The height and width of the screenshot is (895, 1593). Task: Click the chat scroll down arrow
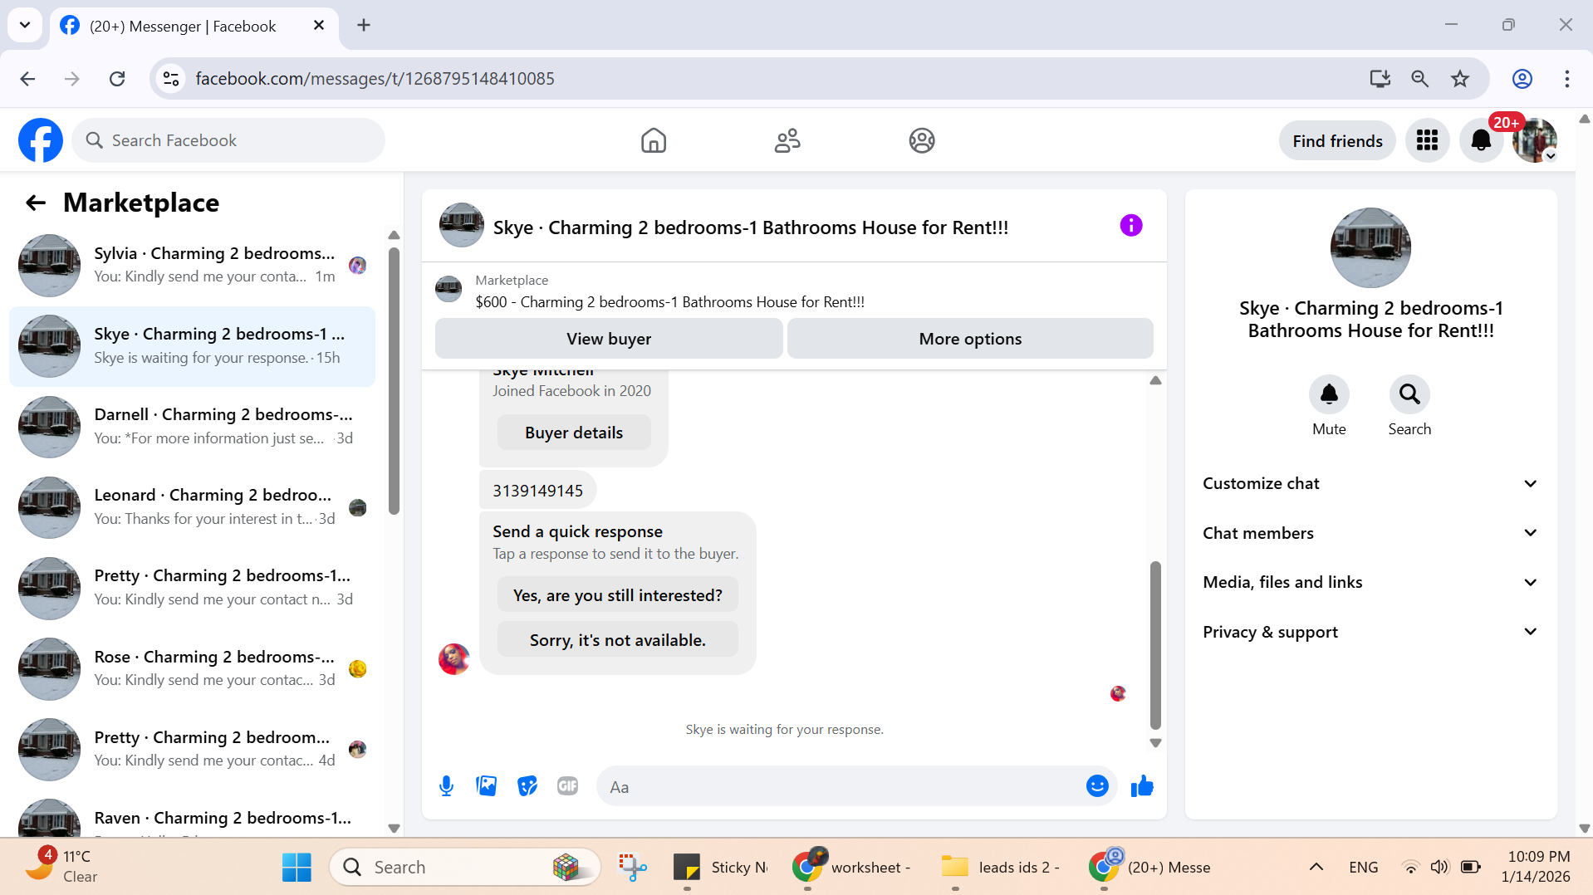pos(1155,744)
